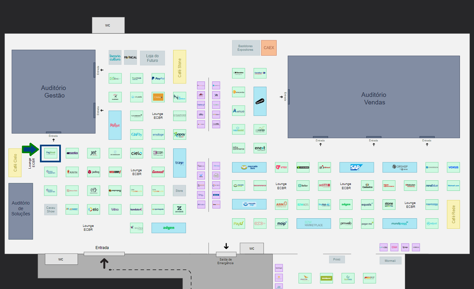This screenshot has height=289, width=474.
Task: Open the Yapay booth
Action: tap(179, 135)
